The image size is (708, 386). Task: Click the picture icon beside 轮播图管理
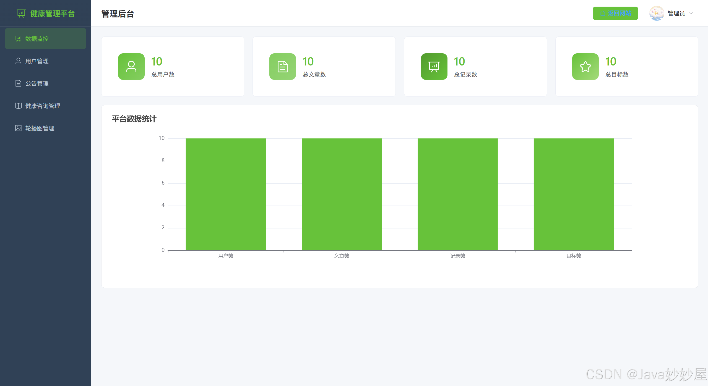pyautogui.click(x=18, y=128)
